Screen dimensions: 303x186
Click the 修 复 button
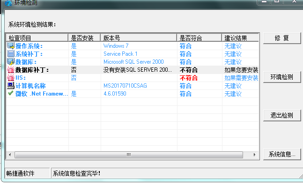pos(282,38)
